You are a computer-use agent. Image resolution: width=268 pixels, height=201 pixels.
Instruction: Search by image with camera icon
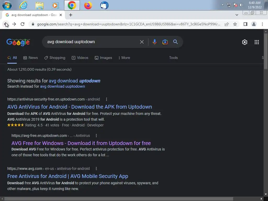(165, 42)
